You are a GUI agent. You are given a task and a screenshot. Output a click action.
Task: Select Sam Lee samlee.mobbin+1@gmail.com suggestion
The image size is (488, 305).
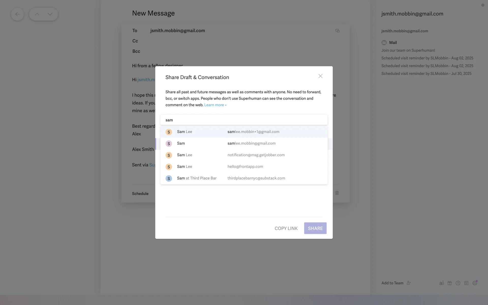click(243, 132)
